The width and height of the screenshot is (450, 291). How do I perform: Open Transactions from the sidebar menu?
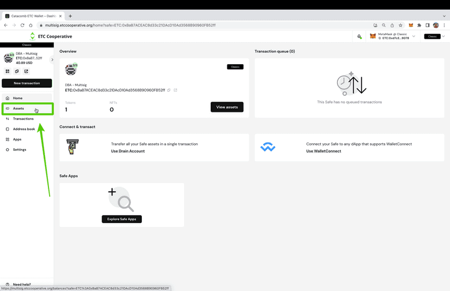[23, 119]
